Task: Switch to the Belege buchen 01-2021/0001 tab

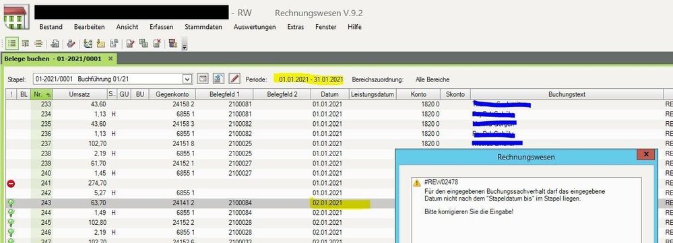Action: [53, 59]
